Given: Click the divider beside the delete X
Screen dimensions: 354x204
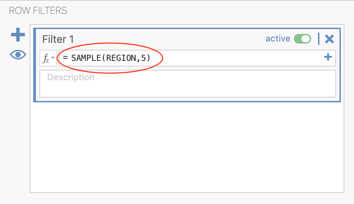Looking at the screenshot, I should click(x=318, y=39).
